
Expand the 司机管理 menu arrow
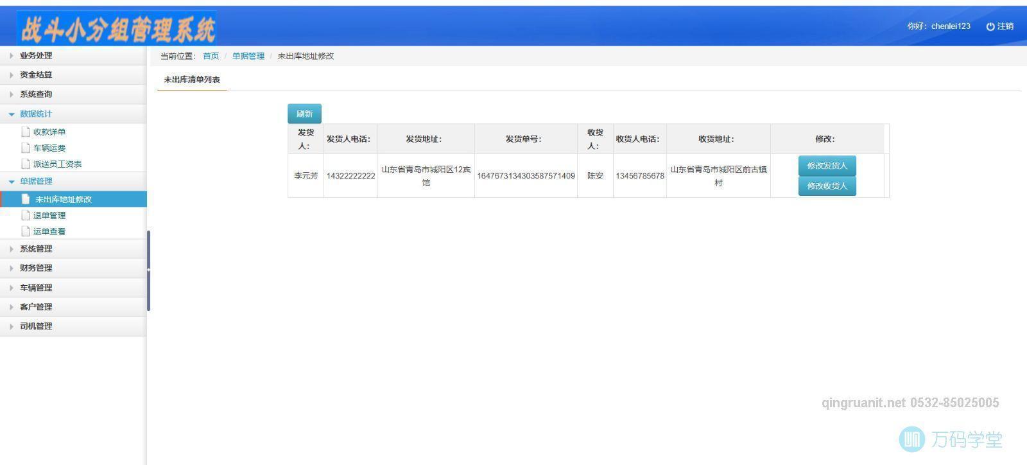[11, 326]
